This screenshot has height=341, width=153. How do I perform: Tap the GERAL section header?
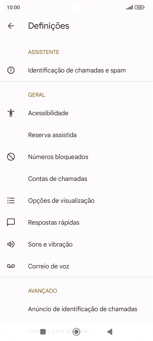(x=36, y=95)
